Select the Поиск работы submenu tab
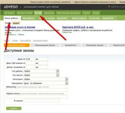The width and height of the screenshot is (125, 113). click(11, 18)
